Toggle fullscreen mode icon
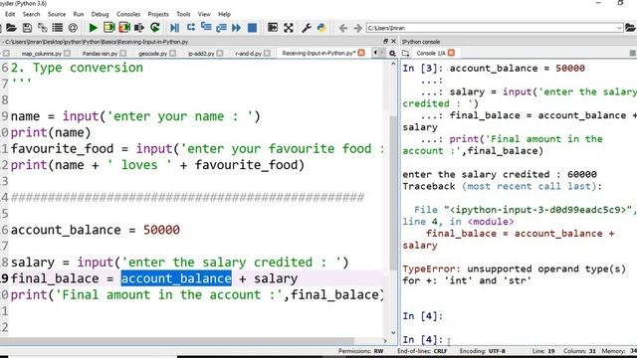This screenshot has width=637, height=358. click(289, 28)
